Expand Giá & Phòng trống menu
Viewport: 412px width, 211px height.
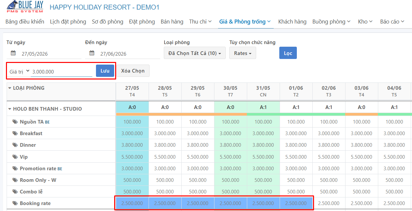(245, 22)
